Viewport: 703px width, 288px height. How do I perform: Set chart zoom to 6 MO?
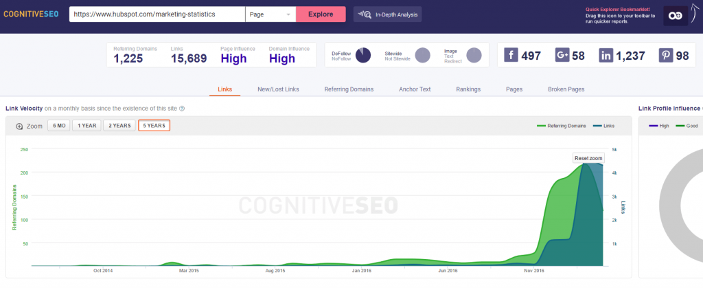[x=59, y=126]
